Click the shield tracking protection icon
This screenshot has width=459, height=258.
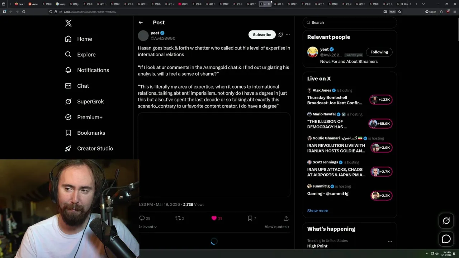[51, 11]
